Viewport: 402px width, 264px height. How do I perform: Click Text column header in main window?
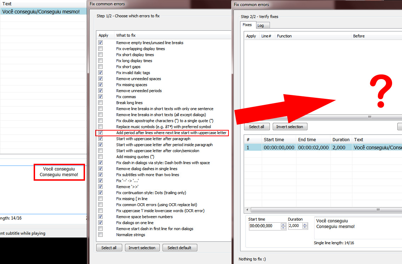coord(44,4)
